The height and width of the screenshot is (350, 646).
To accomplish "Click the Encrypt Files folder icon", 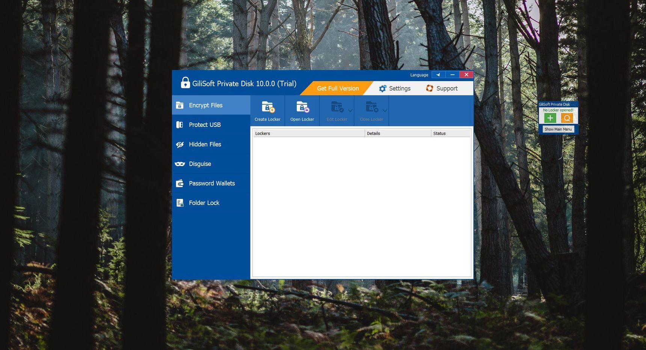I will (180, 105).
